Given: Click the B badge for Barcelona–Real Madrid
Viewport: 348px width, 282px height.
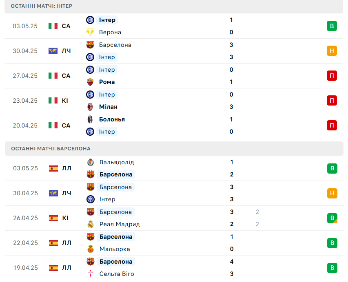Looking at the screenshot, I should 332,218.
